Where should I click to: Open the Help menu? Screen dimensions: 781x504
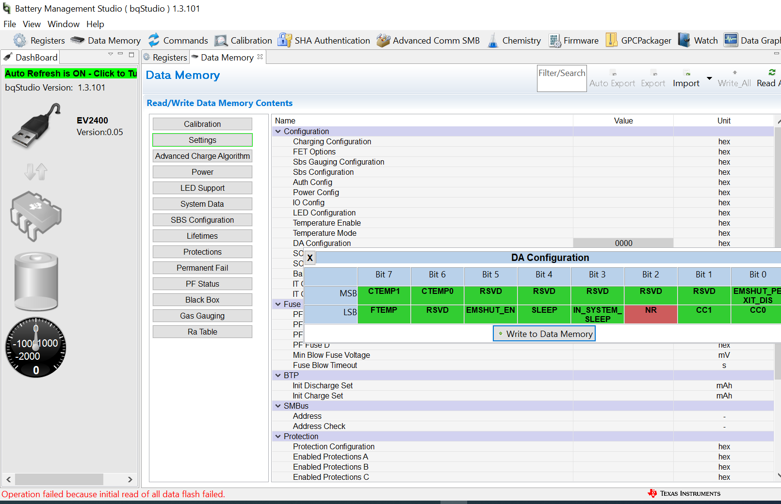95,24
